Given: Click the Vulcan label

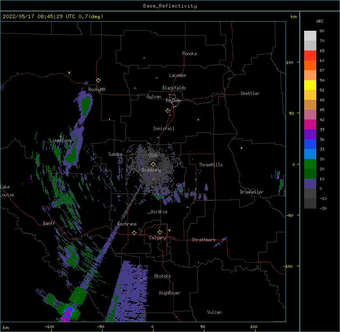Looking at the screenshot, I should point(214,312).
